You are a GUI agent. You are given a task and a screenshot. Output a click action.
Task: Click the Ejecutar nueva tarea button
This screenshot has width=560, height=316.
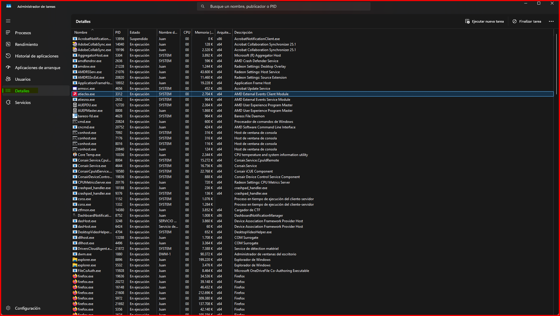tap(484, 21)
